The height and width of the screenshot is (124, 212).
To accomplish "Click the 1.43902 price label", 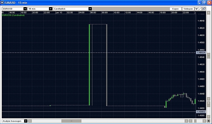I will [x=201, y=112].
